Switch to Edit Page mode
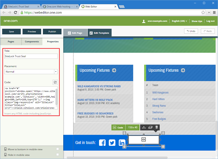Image resolution: width=218 pixels, height=159 pixels. coord(75,33)
